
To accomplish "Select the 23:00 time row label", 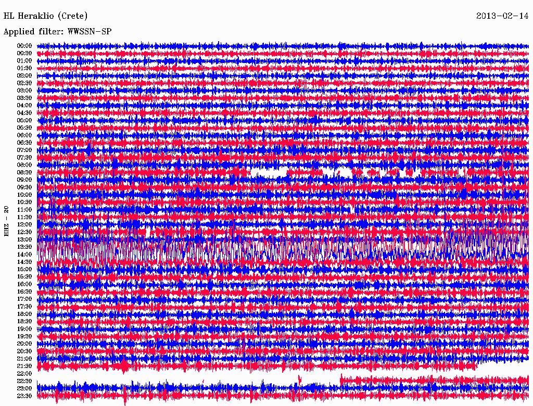I will coord(24,388).
